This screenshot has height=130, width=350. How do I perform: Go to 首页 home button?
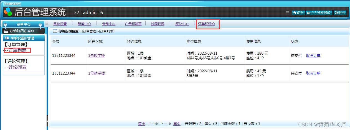(x=298, y=13)
